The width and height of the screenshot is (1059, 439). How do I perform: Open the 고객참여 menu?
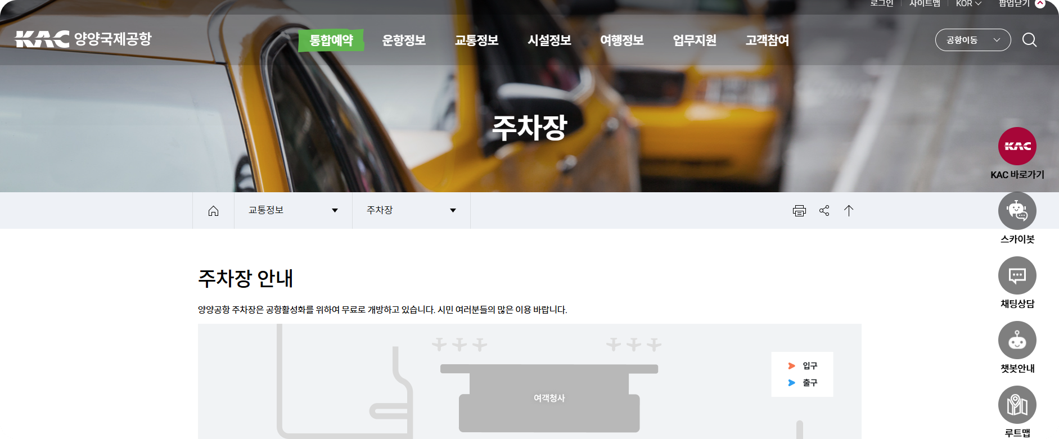pyautogui.click(x=768, y=40)
